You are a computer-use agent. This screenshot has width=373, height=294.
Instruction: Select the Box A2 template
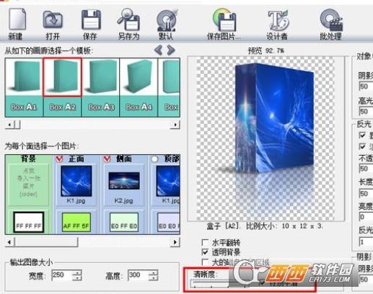62,87
